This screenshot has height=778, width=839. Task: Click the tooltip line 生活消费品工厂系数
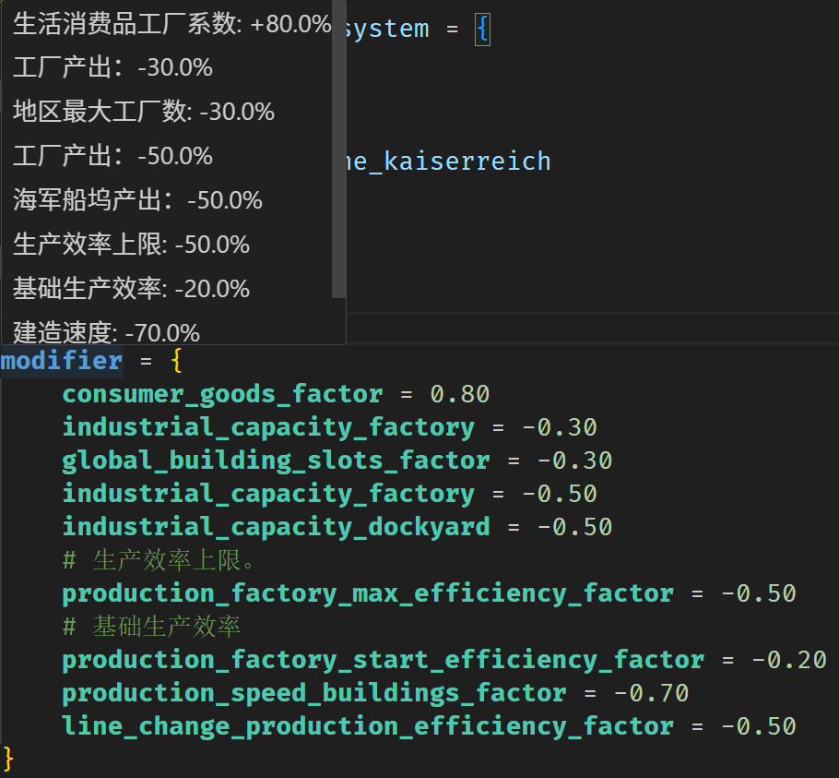point(171,24)
